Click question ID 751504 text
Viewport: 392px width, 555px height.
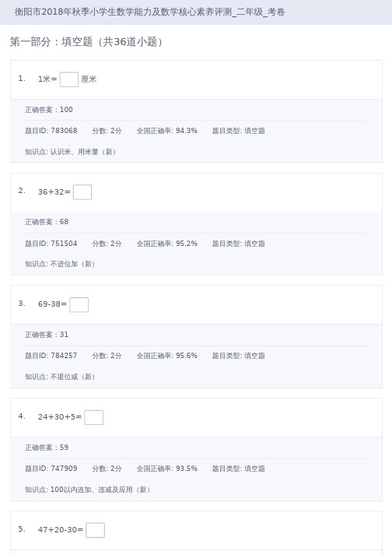(x=51, y=244)
